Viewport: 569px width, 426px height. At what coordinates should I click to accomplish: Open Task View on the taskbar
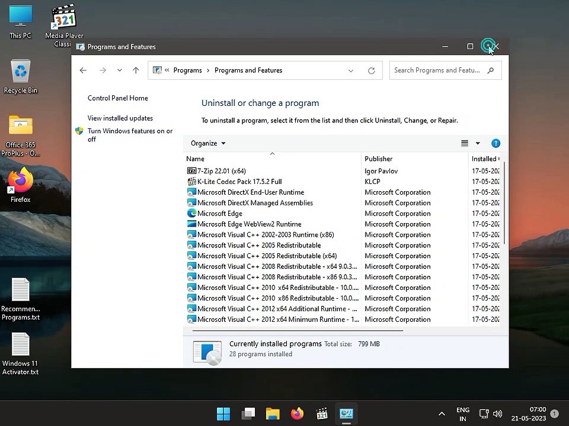[248, 414]
